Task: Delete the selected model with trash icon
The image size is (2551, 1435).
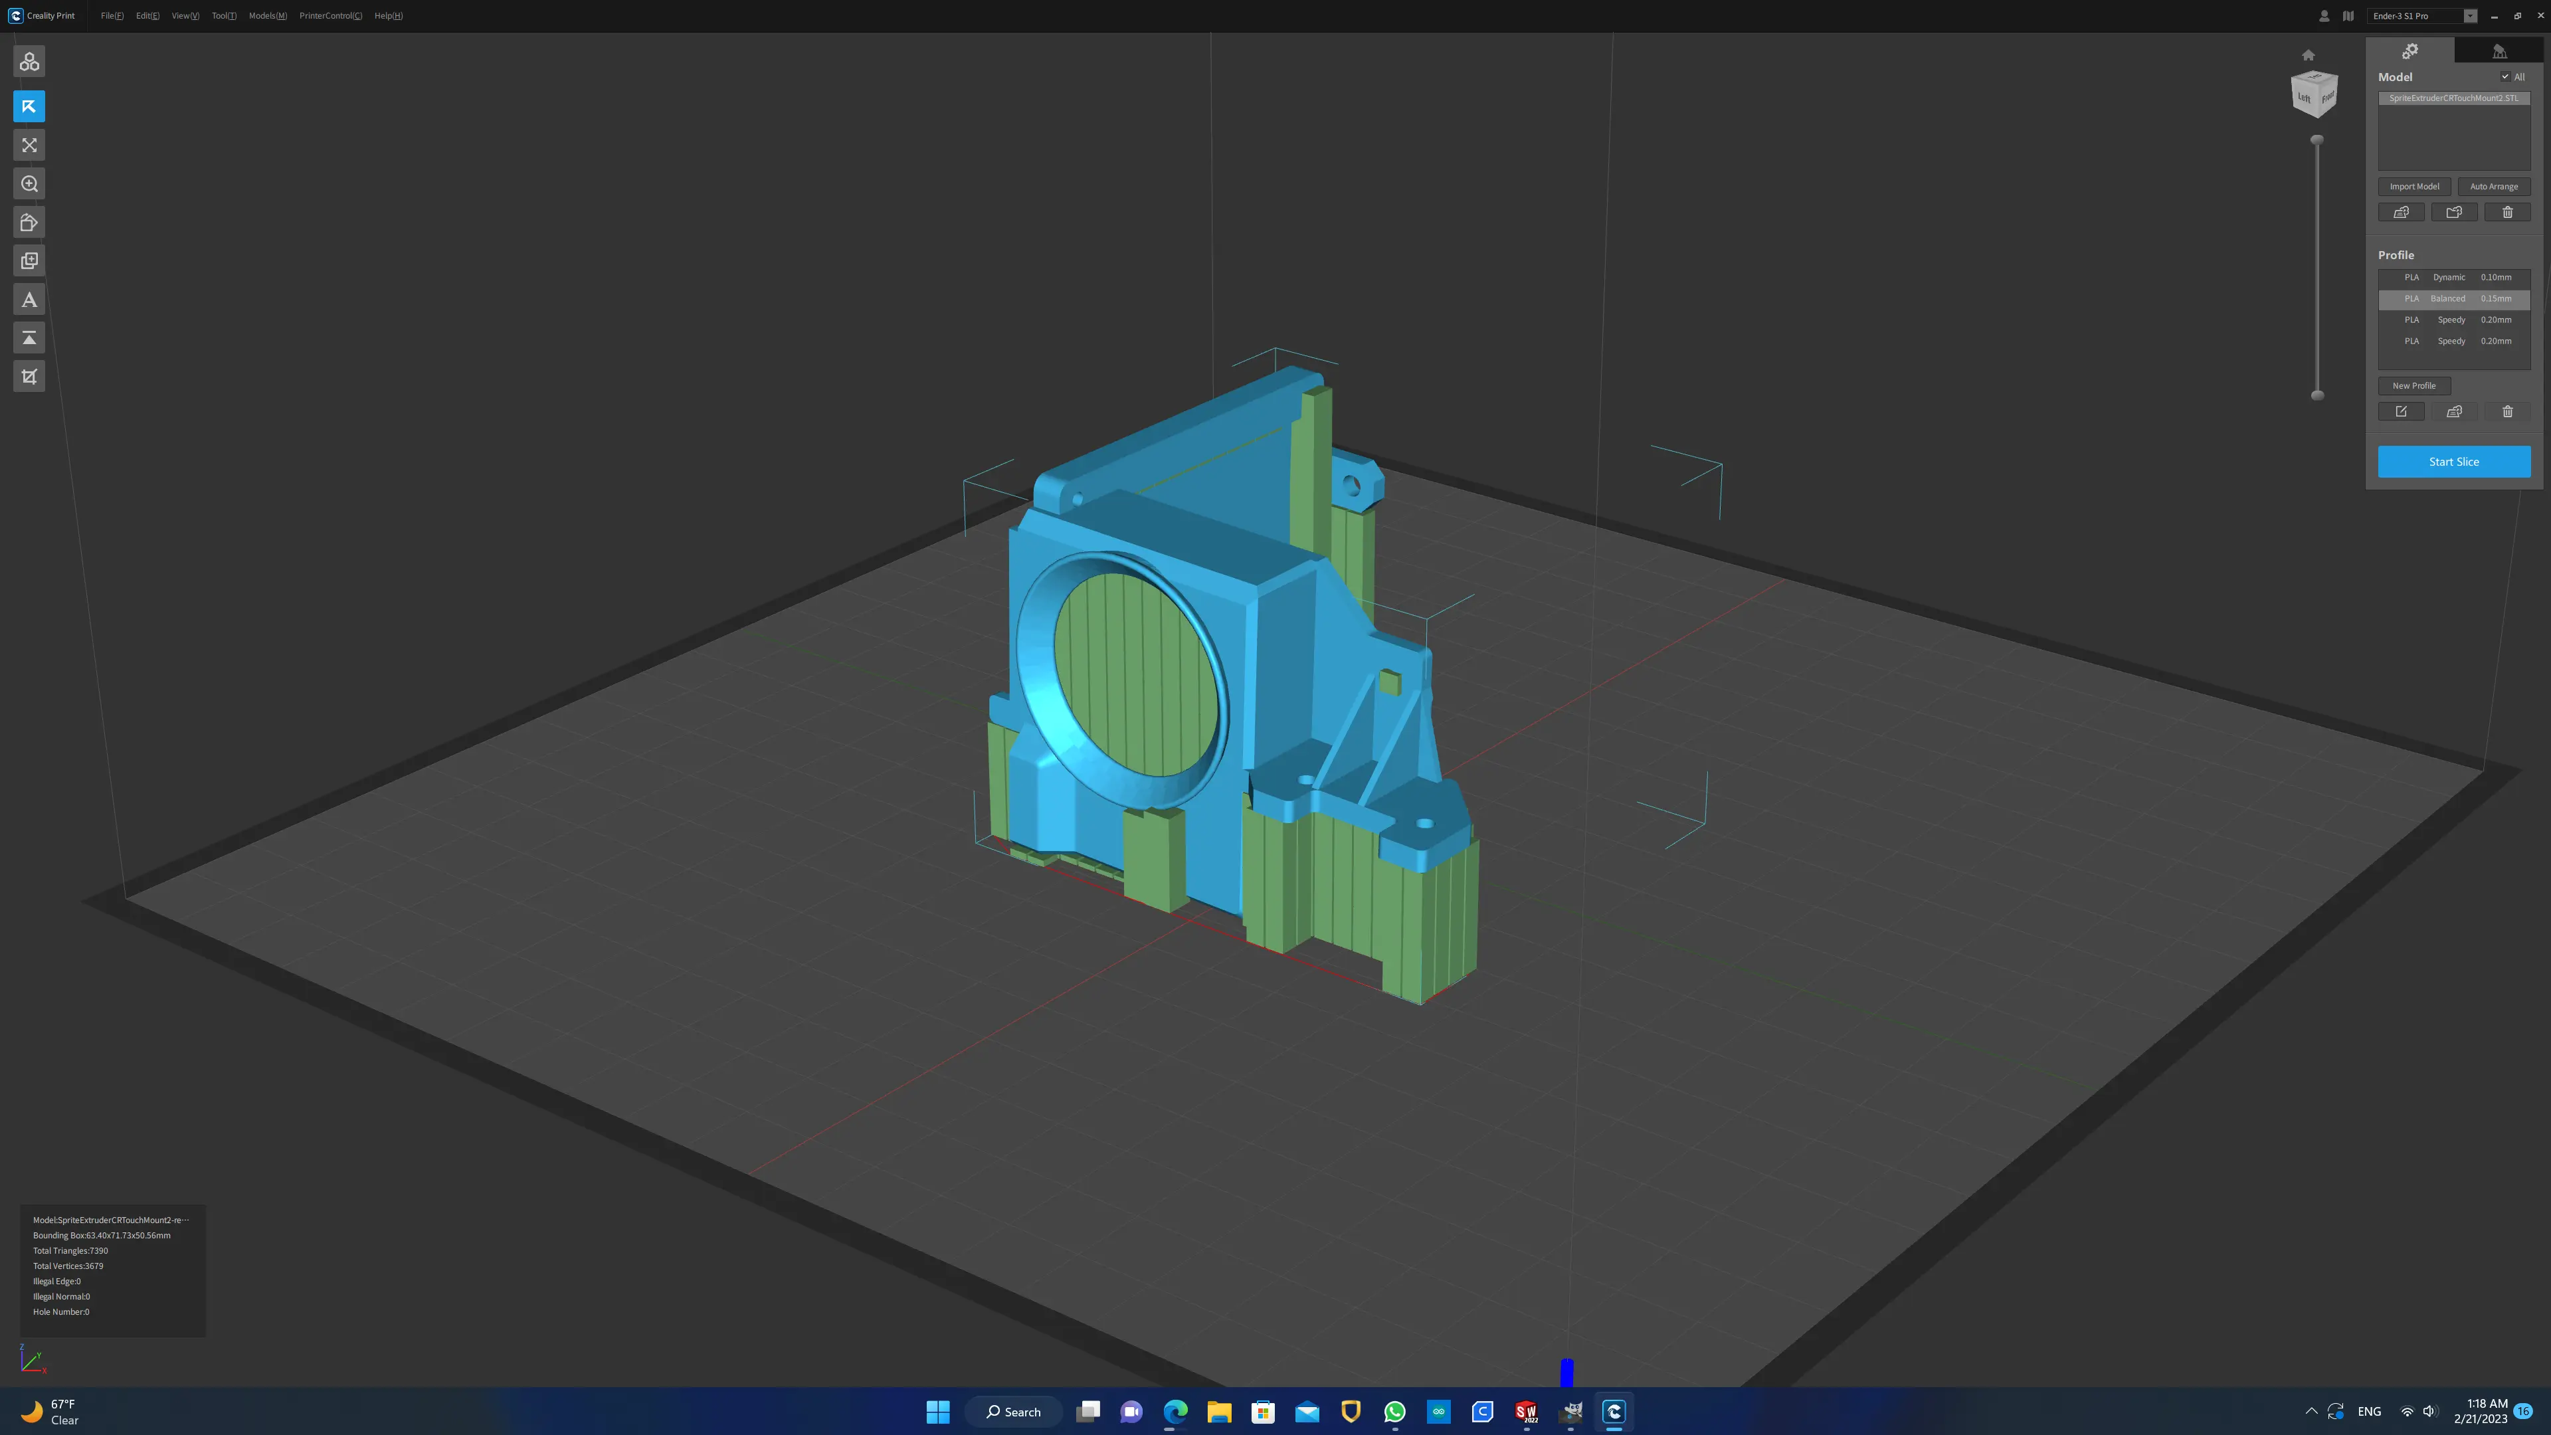Action: (x=2507, y=212)
